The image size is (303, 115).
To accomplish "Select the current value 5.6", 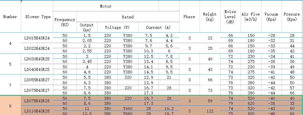I will [x=169, y=46].
